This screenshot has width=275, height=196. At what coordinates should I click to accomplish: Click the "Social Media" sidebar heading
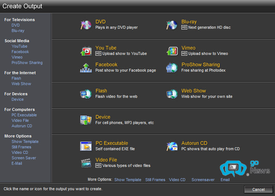[x=17, y=41]
